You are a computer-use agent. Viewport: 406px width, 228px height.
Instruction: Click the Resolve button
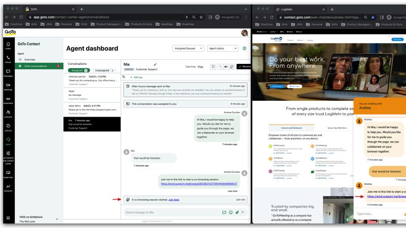[x=244, y=67]
